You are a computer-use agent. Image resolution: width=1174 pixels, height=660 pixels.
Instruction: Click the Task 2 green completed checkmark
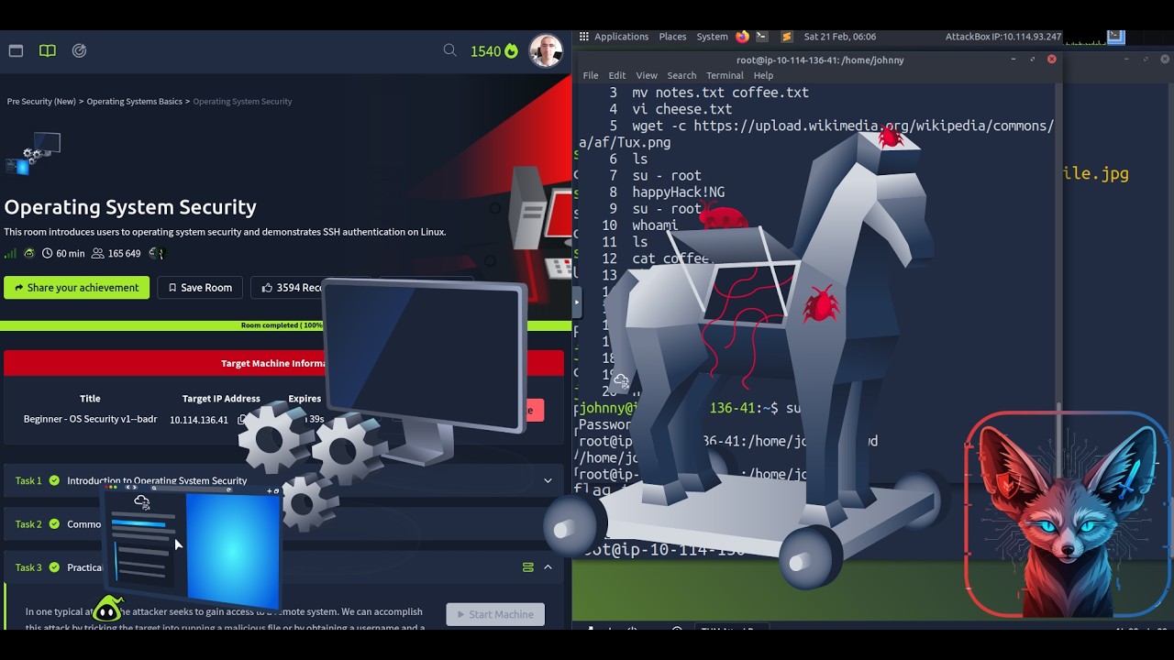(x=54, y=524)
